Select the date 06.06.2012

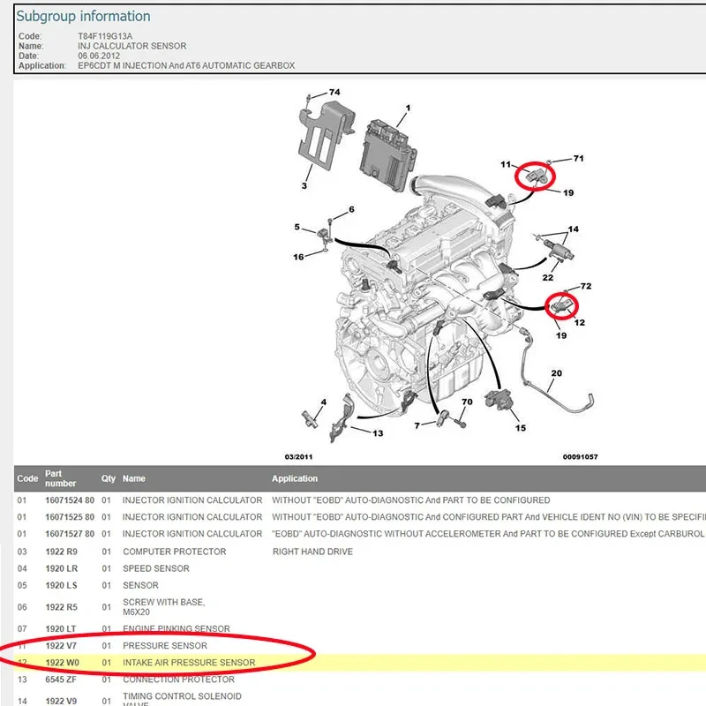[x=99, y=56]
